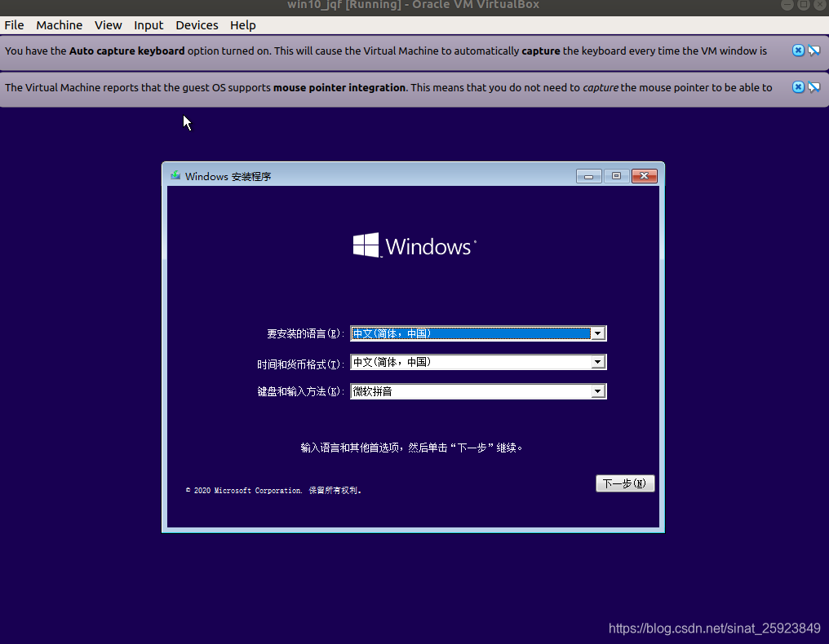Screen dimensions: 829x644
Task: Select the highlighted 中文(简体，中国) language field
Action: coord(478,333)
